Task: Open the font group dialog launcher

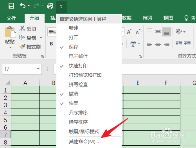Action: pos(140,56)
